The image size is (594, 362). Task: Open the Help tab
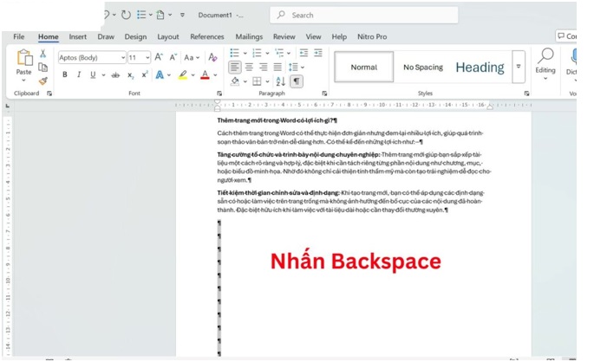(x=339, y=36)
